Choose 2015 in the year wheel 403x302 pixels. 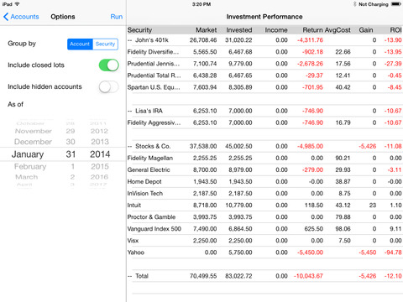pyautogui.click(x=100, y=167)
